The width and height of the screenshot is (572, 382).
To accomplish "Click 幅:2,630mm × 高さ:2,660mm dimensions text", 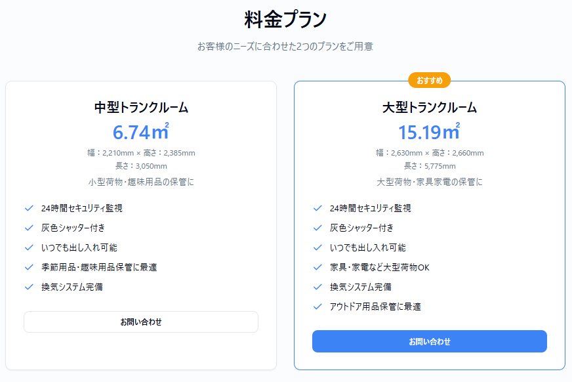I will tap(430, 153).
